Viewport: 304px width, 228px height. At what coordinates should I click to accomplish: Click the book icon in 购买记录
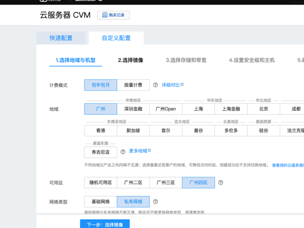105,15
